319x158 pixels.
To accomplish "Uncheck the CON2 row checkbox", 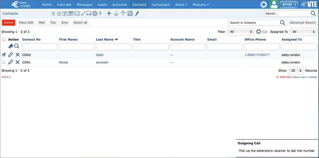I will tap(4, 55).
